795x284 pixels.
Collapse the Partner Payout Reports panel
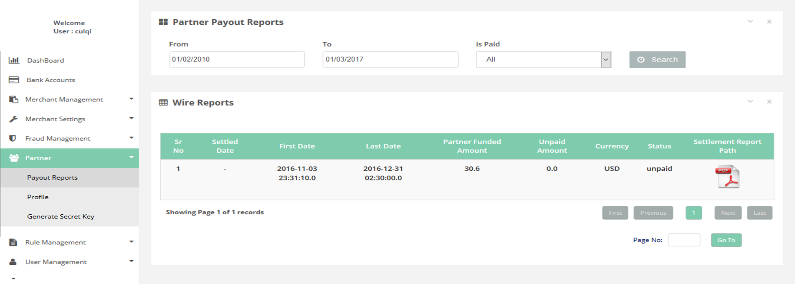750,22
